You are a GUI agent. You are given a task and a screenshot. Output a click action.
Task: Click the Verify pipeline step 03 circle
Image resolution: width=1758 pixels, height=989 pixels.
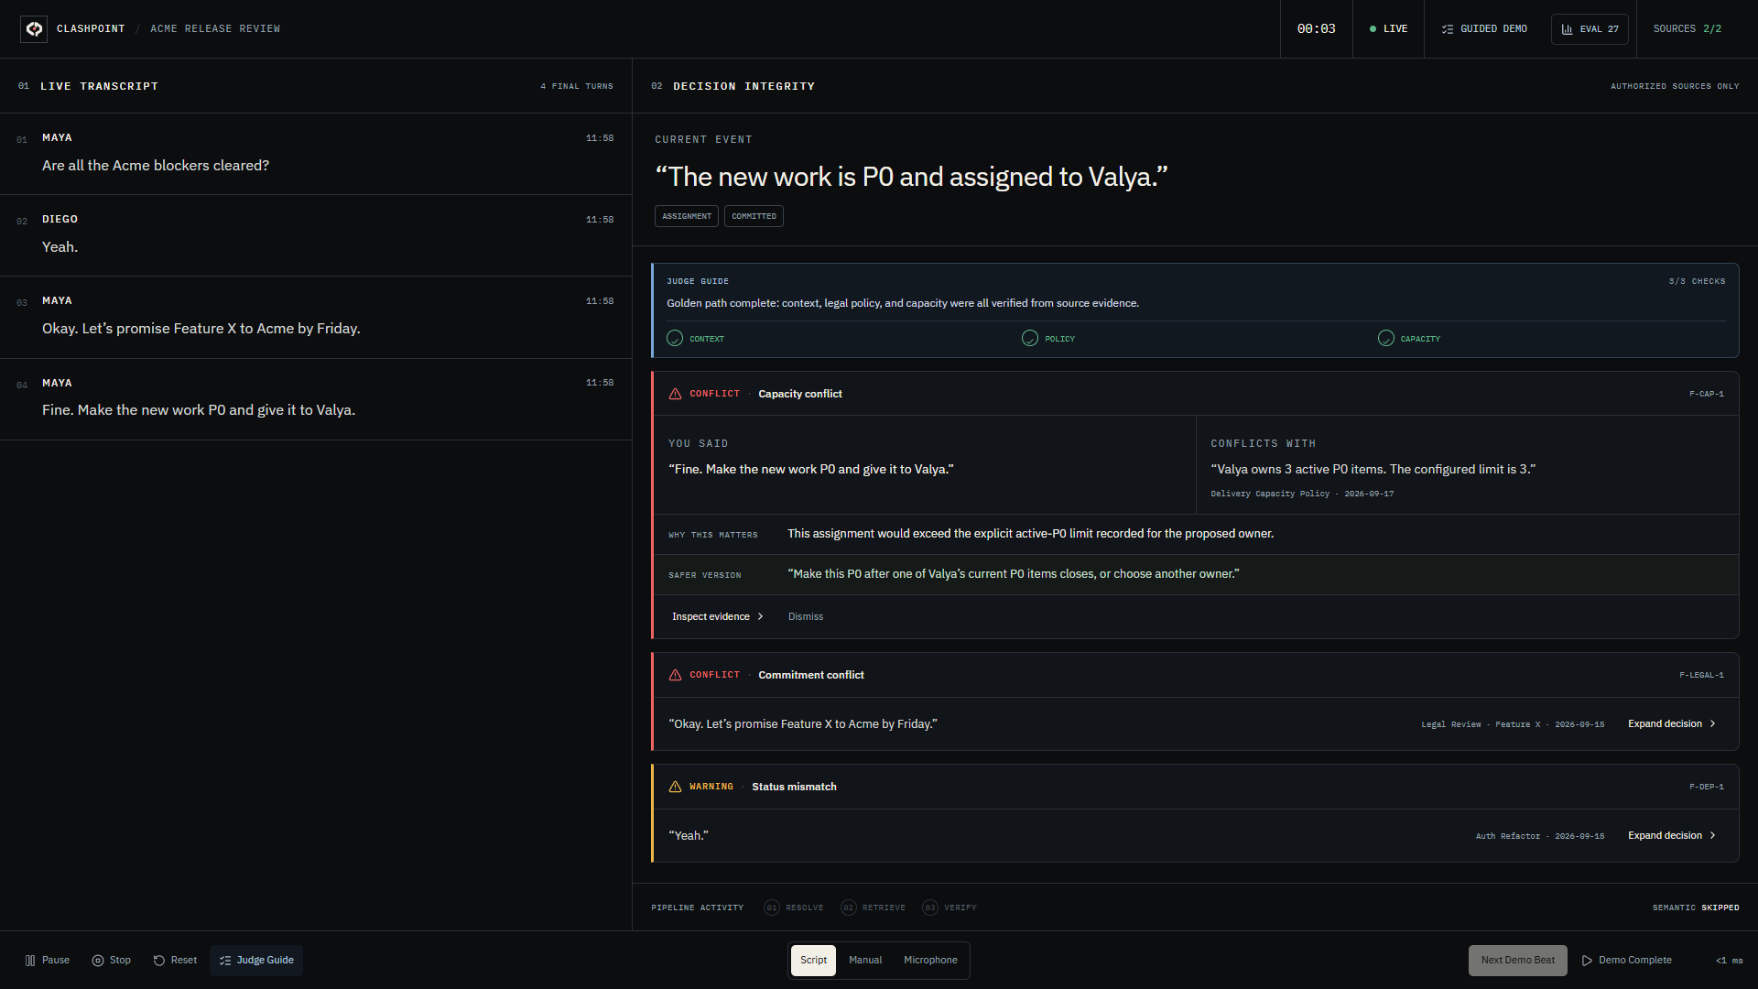tap(930, 907)
